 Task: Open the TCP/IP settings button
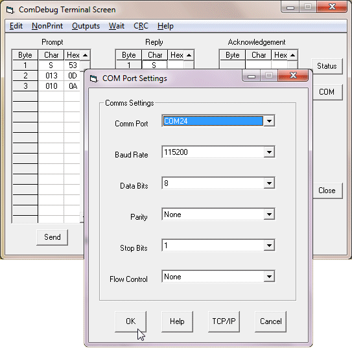(224, 321)
